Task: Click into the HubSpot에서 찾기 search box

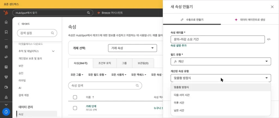Action: point(53,13)
